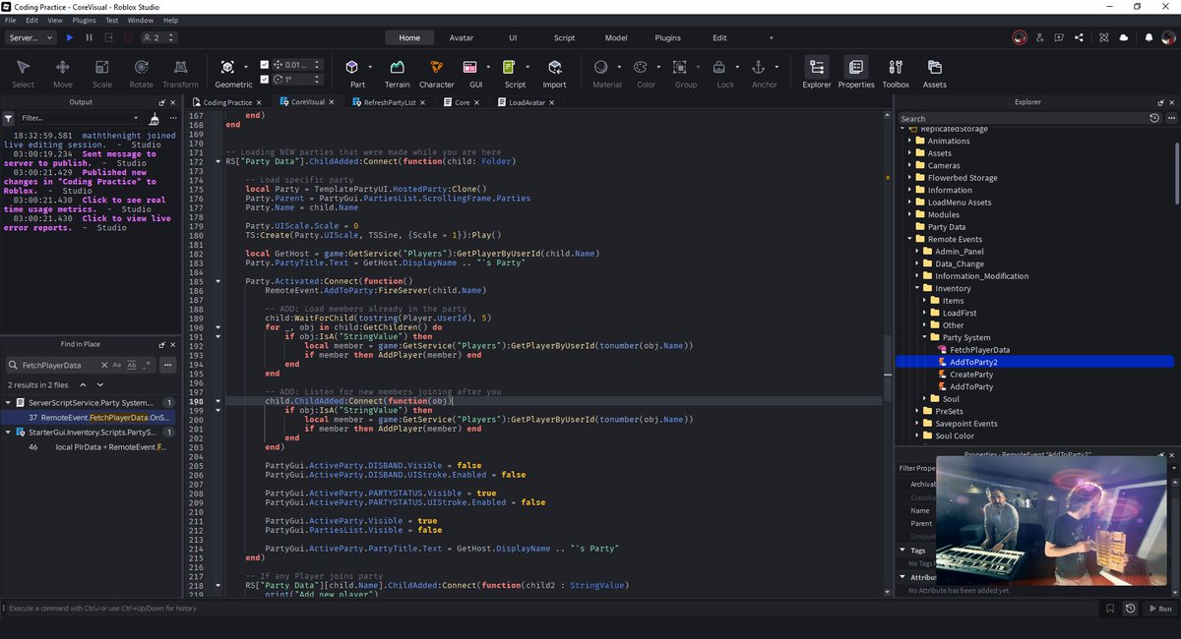Collapse the ServerScriptService search result group
The image size is (1181, 639).
9,403
